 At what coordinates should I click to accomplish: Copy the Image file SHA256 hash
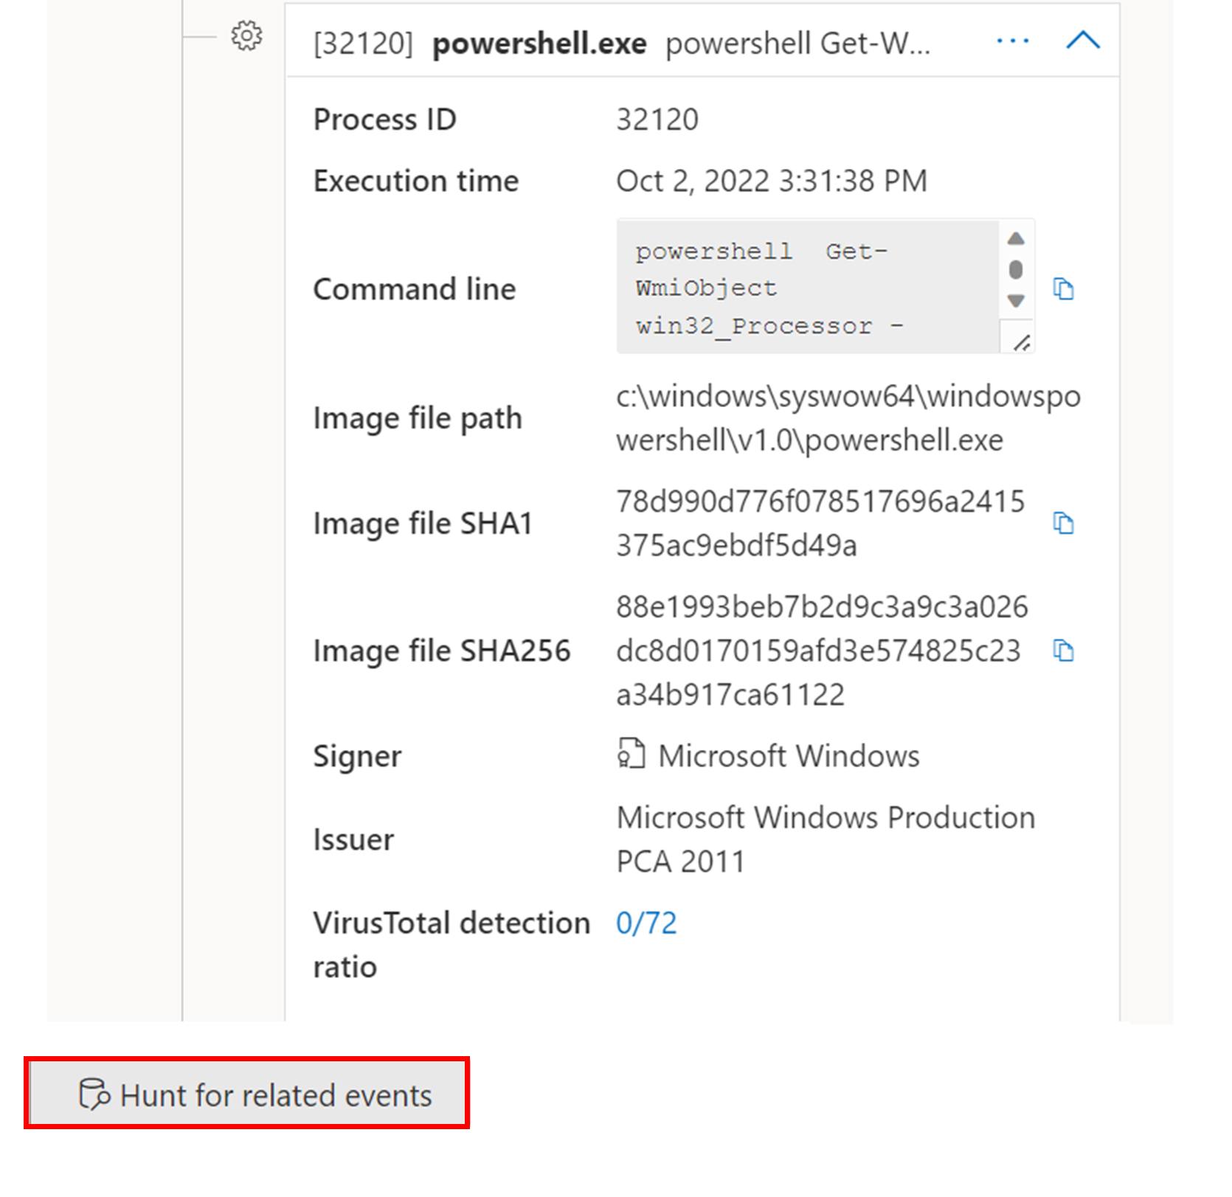(x=1063, y=650)
